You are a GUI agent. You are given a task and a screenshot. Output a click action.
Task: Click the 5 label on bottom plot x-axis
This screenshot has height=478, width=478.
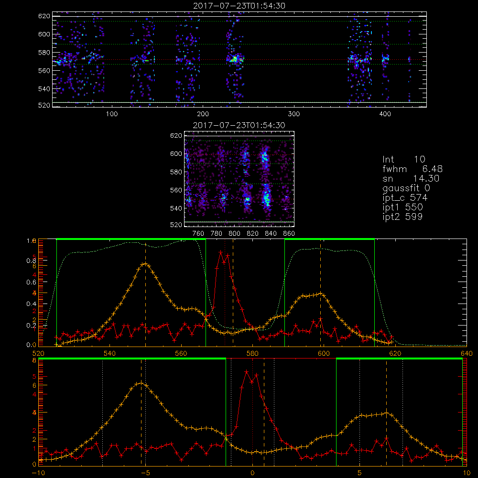360,473
